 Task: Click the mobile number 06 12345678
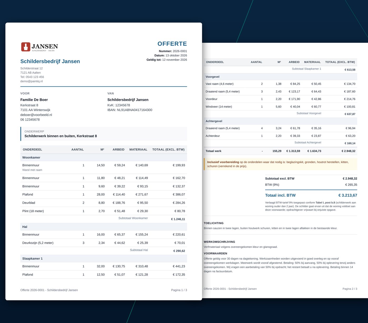click(30, 119)
